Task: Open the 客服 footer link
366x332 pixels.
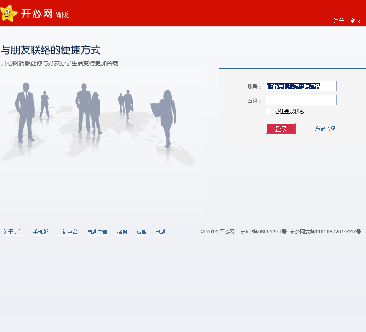Action: (141, 232)
